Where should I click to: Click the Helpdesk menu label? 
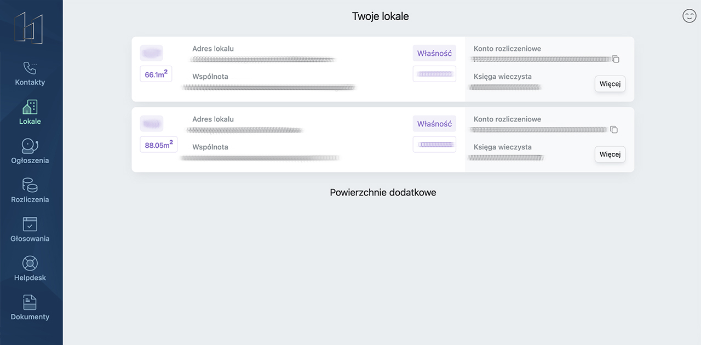(30, 278)
